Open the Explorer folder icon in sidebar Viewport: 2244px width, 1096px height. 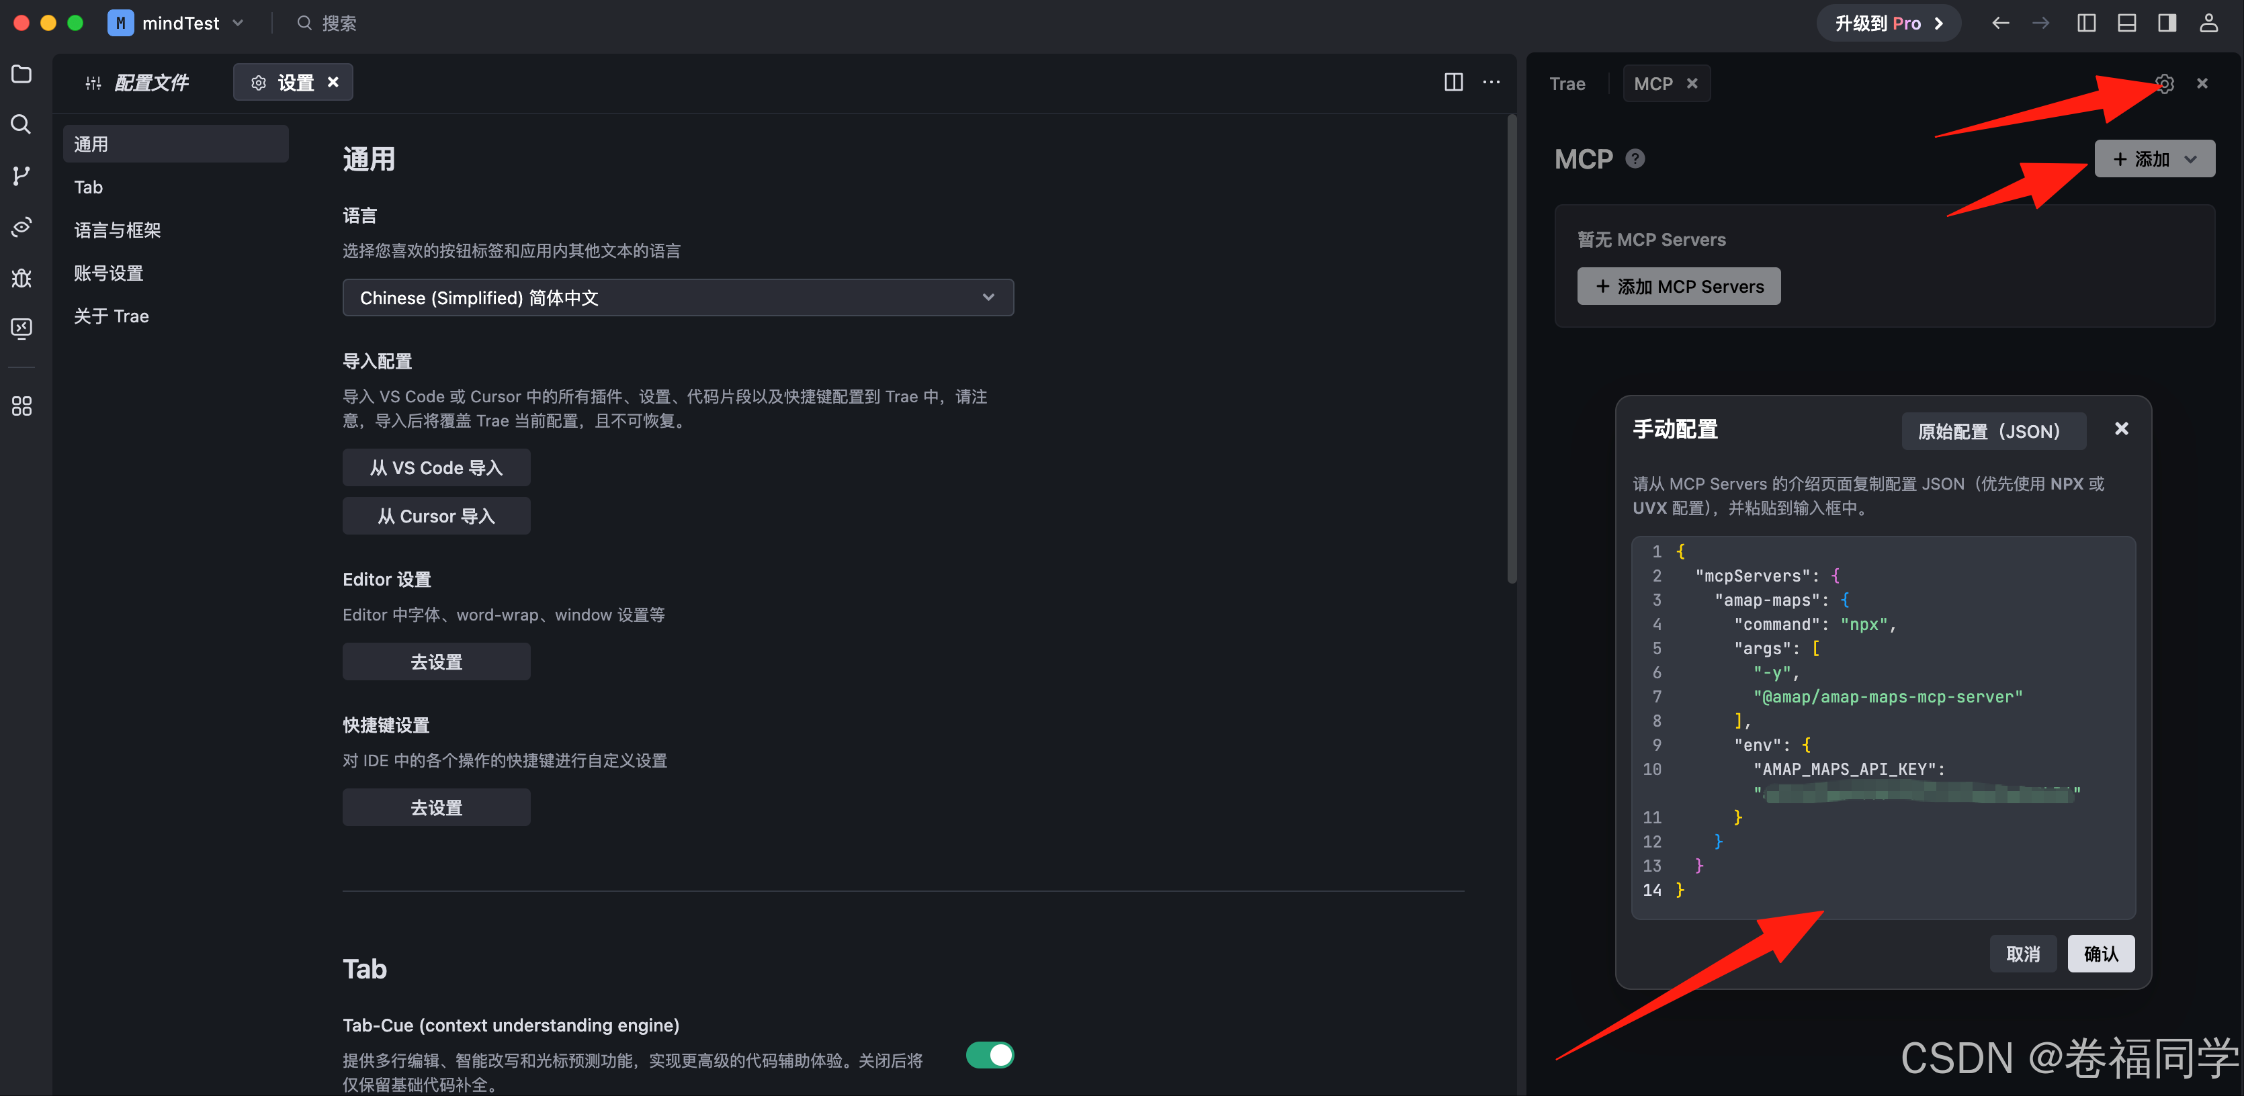21,75
